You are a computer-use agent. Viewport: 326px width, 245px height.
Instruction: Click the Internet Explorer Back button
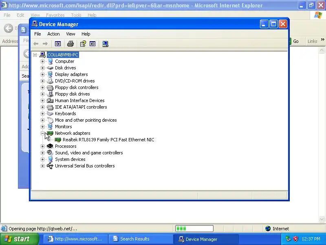click(9, 28)
